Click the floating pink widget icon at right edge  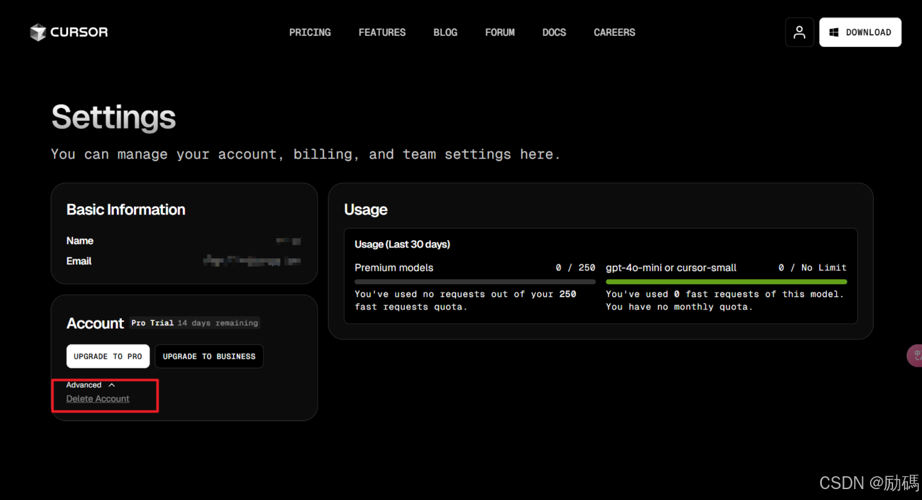(x=916, y=355)
